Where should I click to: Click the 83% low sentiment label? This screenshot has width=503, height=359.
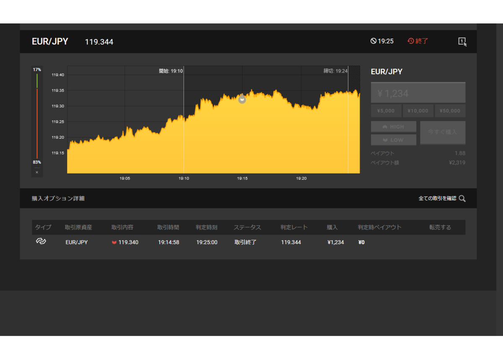pos(37,162)
